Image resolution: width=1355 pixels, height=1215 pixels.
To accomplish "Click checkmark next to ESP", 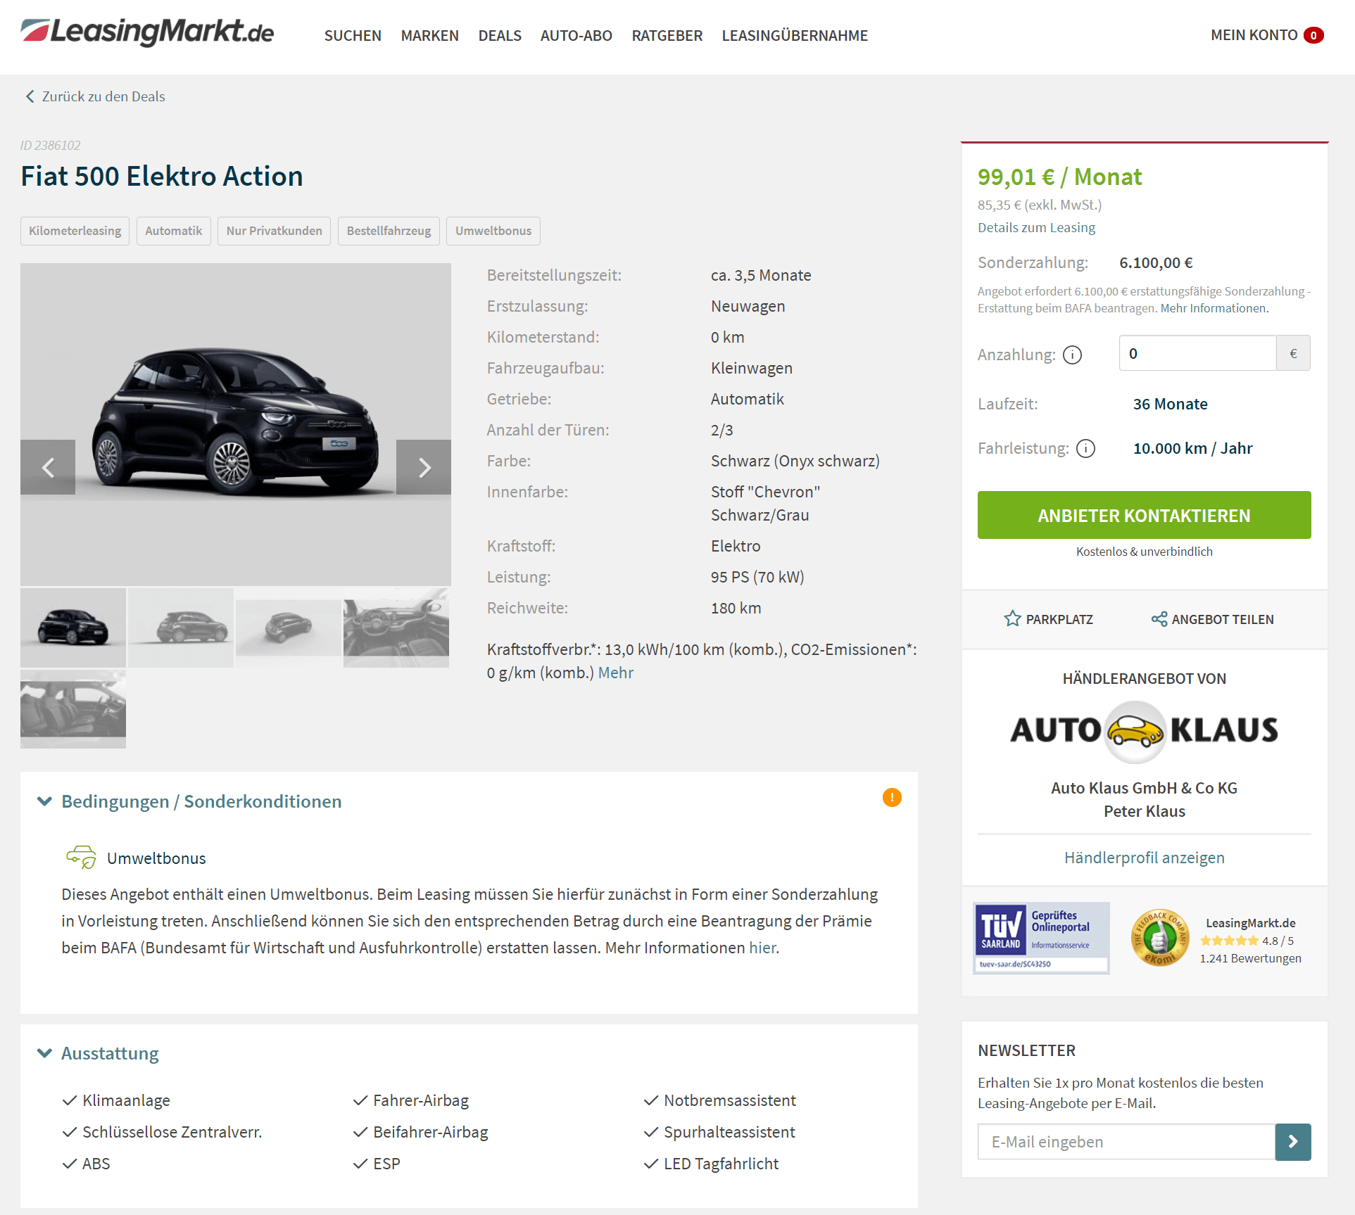I will click(360, 1164).
